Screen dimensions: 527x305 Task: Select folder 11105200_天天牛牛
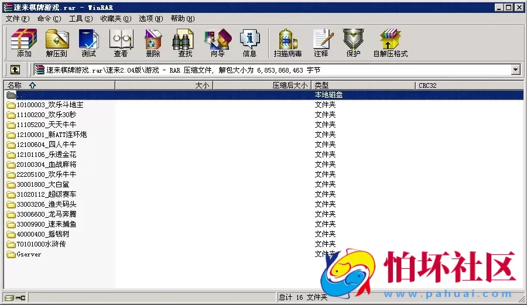46,125
